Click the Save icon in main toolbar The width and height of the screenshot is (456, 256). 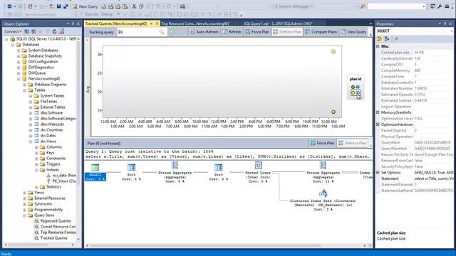[x=58, y=6]
